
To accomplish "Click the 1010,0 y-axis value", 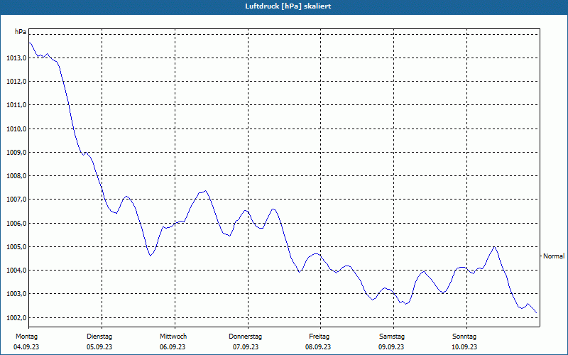I will (16, 129).
